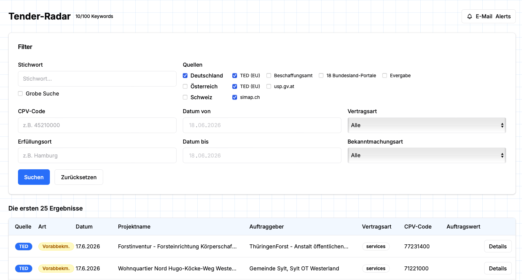Image resolution: width=522 pixels, height=280 pixels.
Task: Open the Bekanntmachungsart dropdown
Action: (427, 155)
